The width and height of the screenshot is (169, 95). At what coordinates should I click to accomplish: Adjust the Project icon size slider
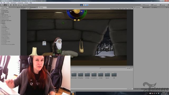pos(129,89)
